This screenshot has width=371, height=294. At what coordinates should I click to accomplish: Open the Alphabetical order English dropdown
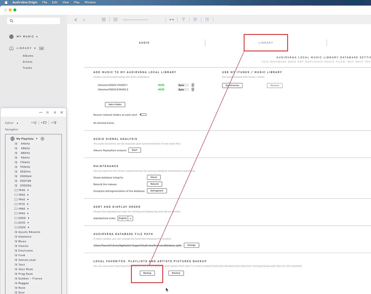pos(125,218)
